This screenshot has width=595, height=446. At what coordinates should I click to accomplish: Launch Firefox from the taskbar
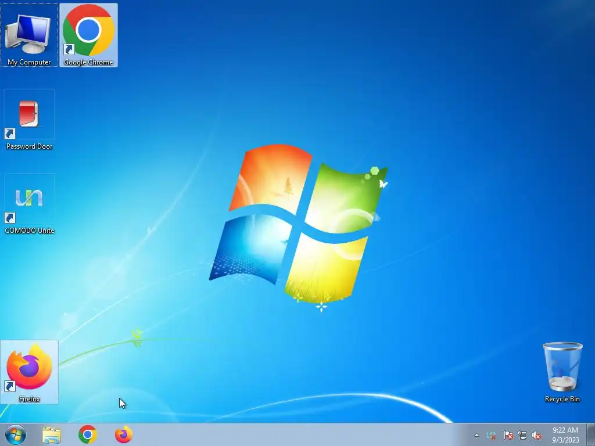(x=124, y=434)
